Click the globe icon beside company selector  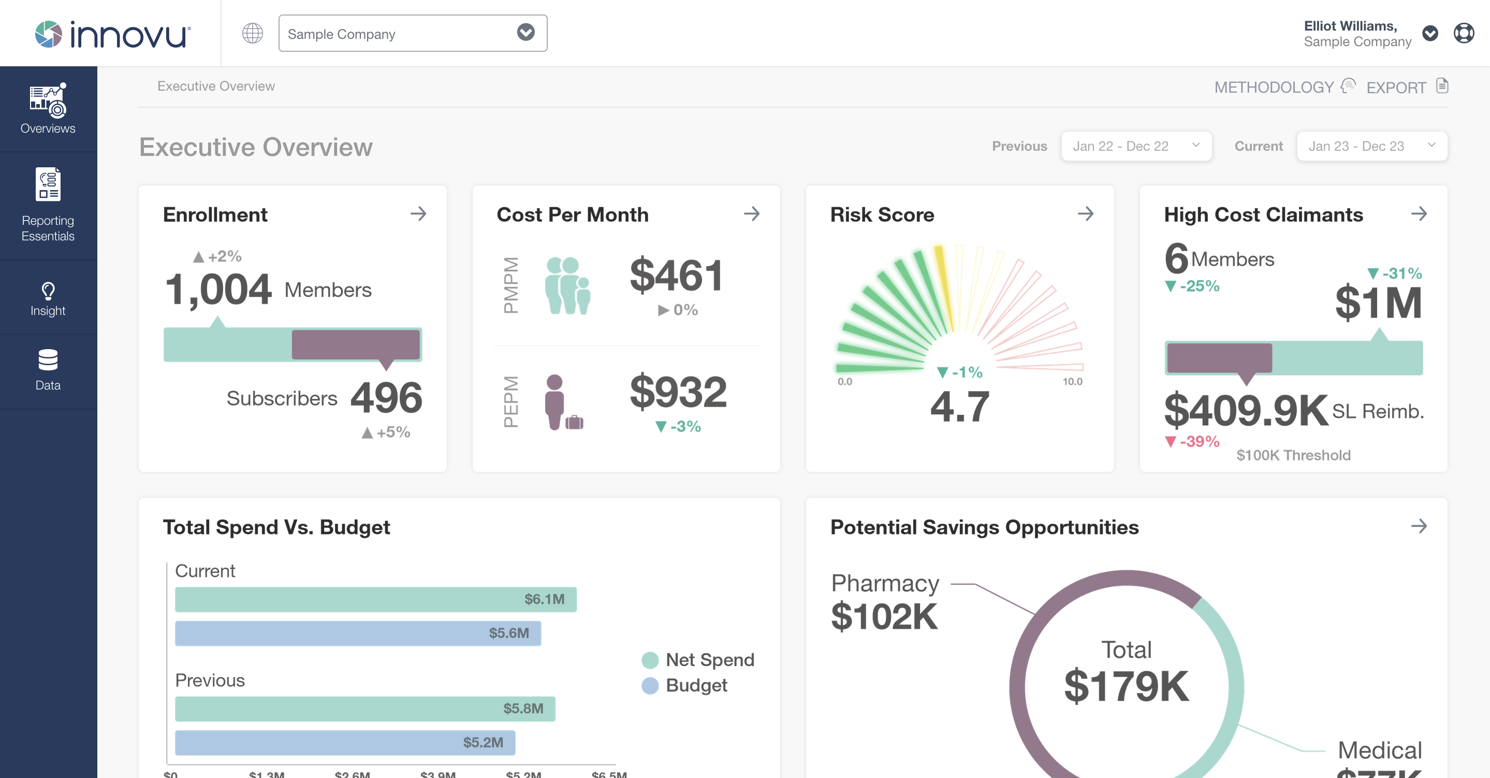pyautogui.click(x=252, y=33)
